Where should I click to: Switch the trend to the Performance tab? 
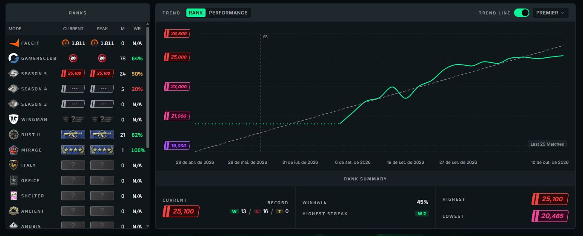[228, 13]
